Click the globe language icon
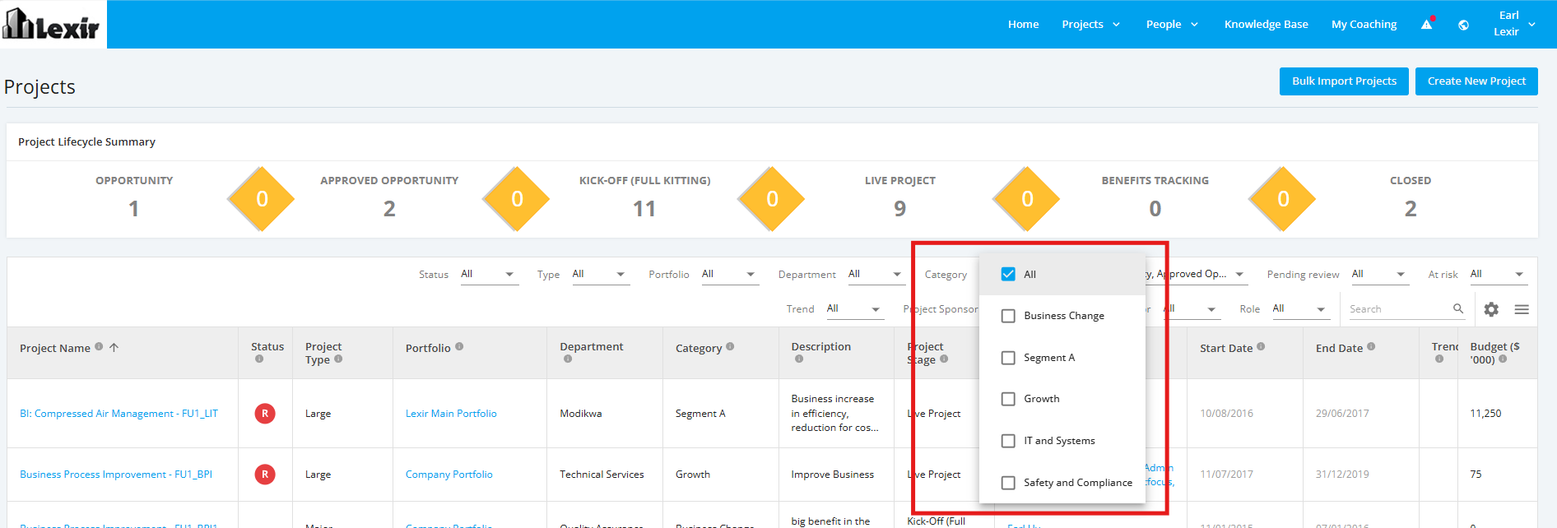The image size is (1557, 528). (1463, 25)
